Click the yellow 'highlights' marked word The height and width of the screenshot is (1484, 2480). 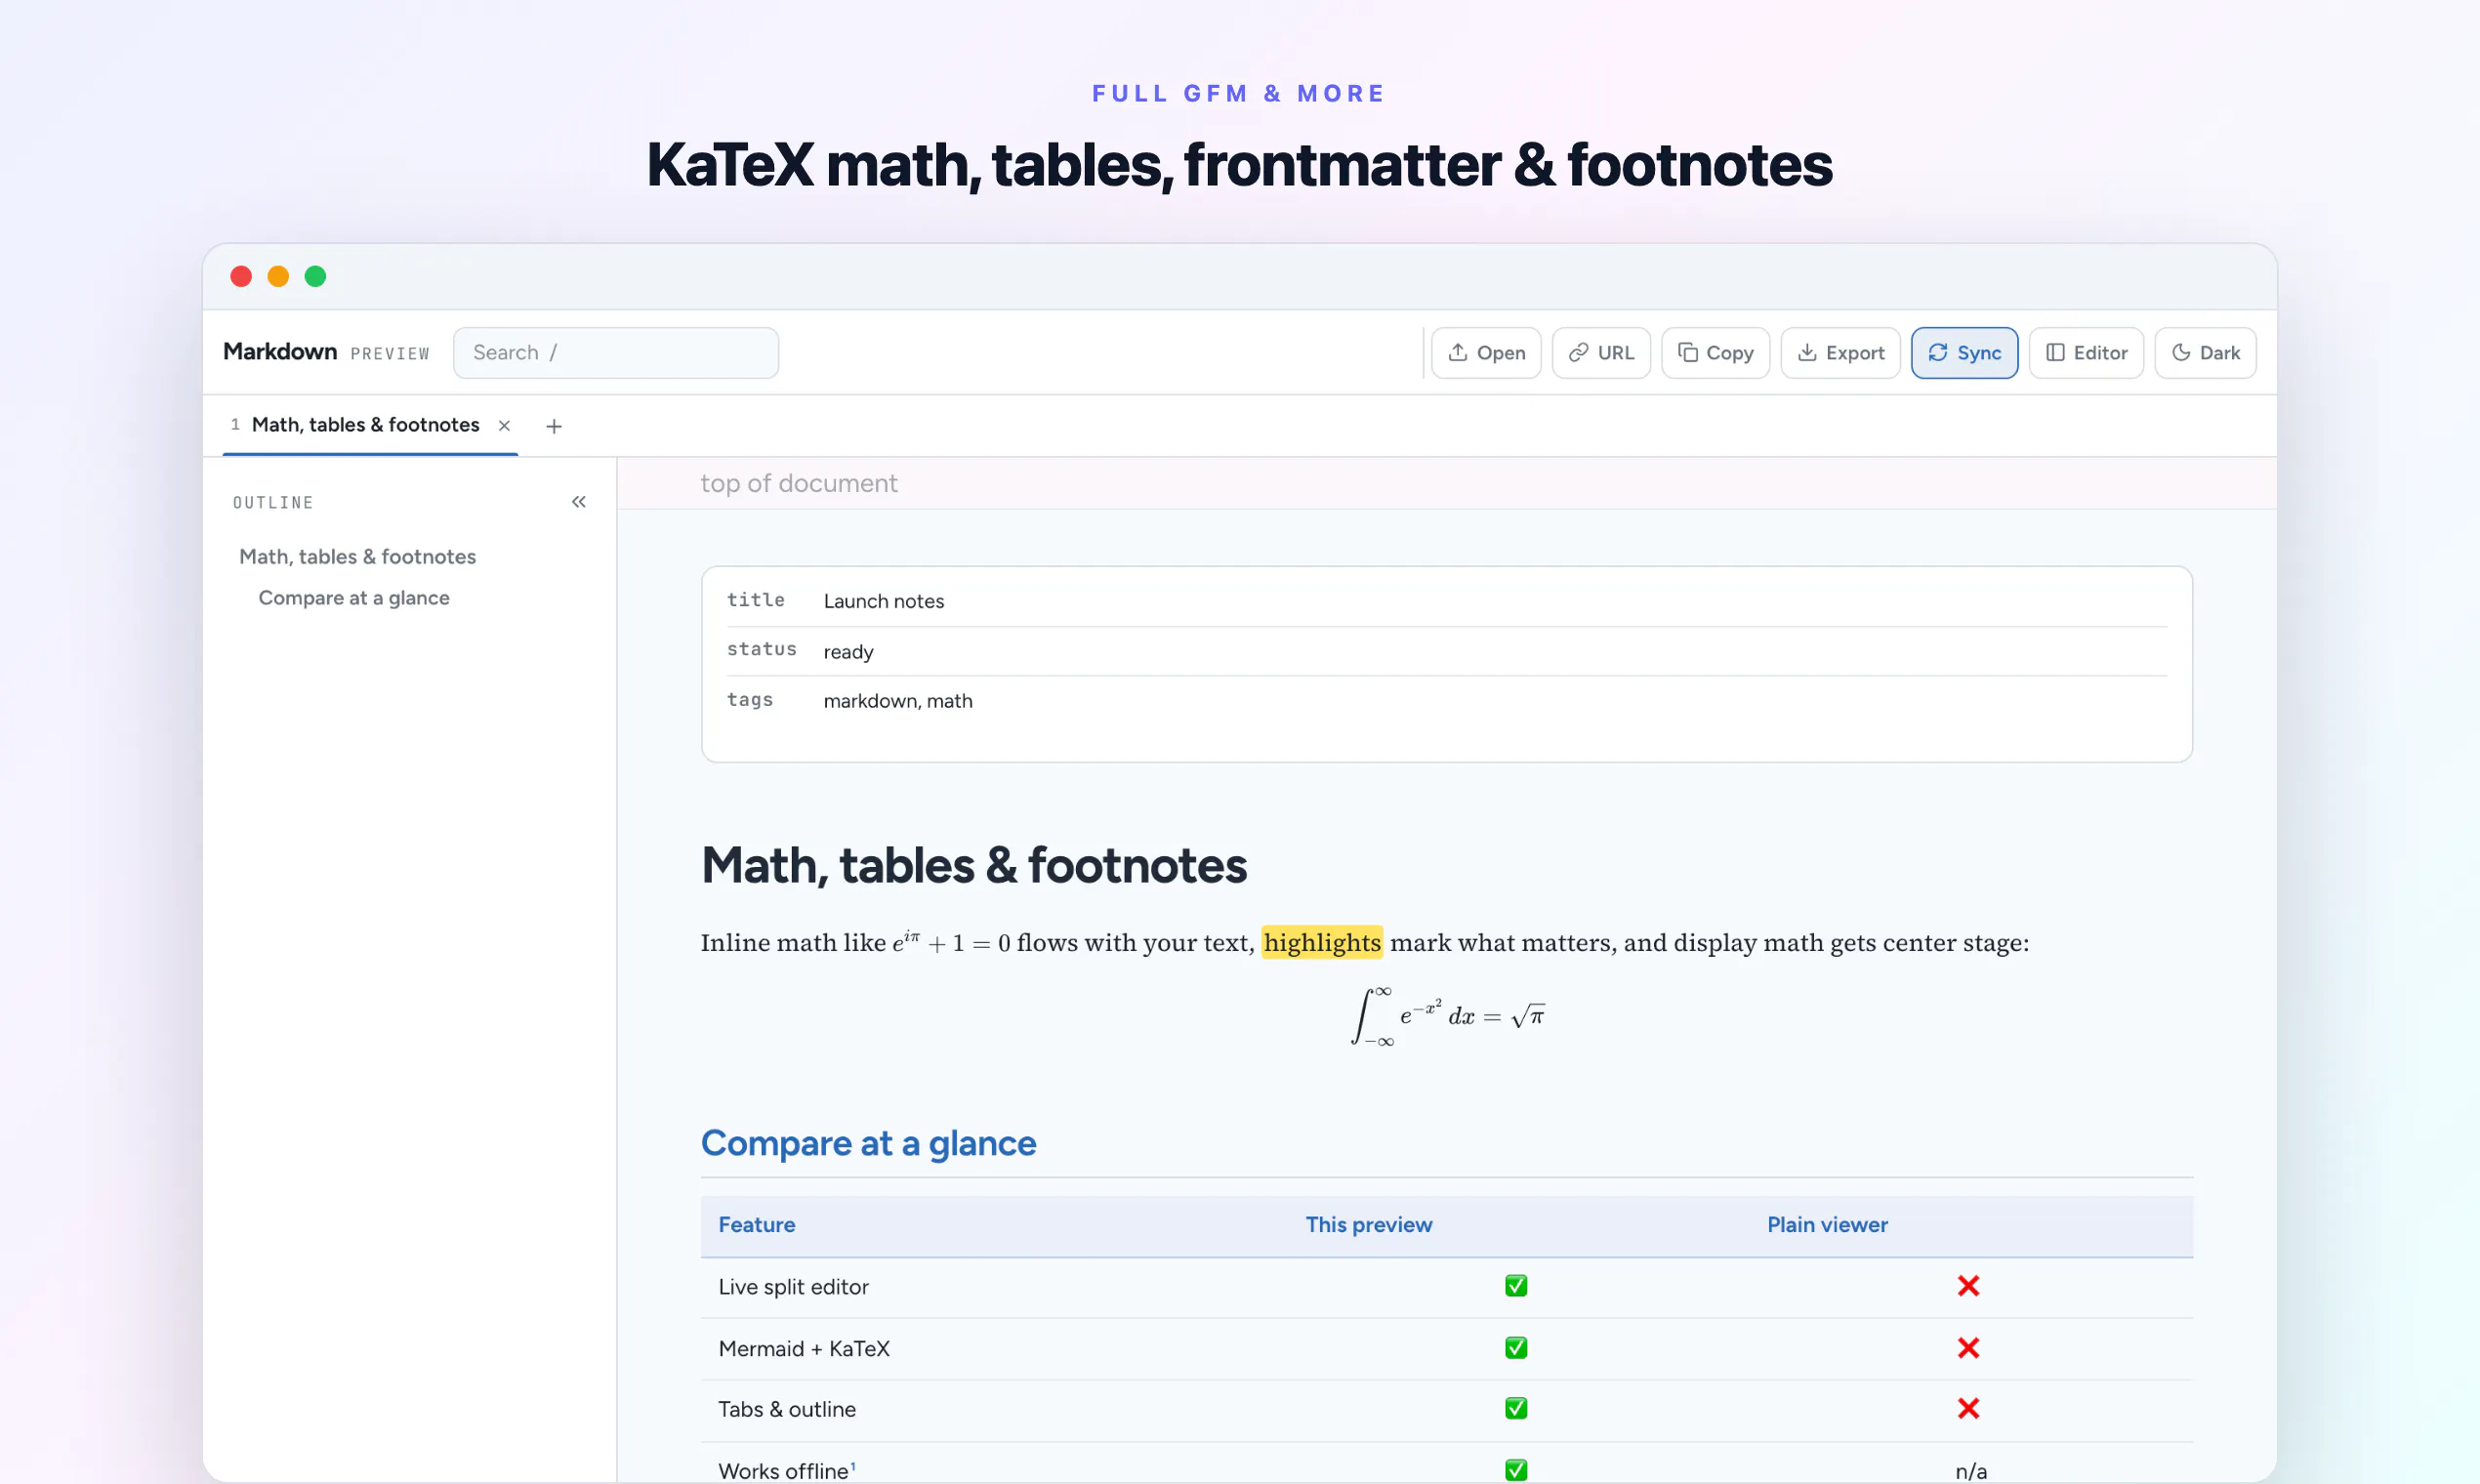click(1322, 943)
